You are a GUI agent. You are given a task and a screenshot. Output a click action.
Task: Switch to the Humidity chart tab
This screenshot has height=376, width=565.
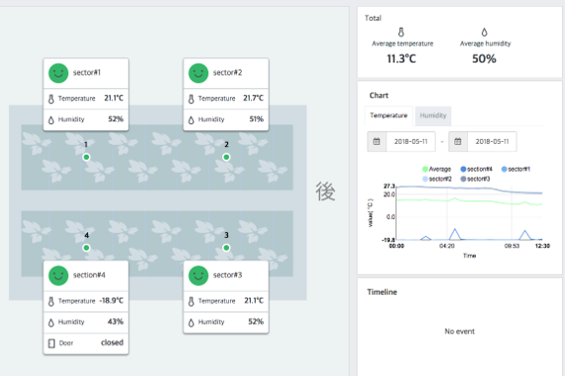(x=433, y=116)
